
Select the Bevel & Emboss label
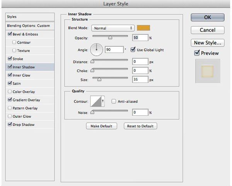[25, 34]
